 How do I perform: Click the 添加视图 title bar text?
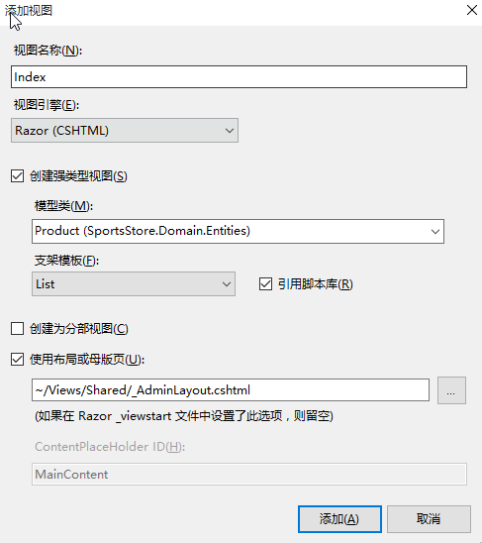pyautogui.click(x=29, y=10)
